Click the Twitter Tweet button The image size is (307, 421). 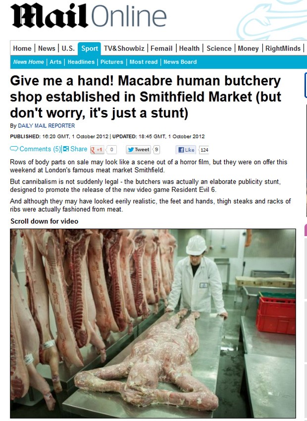coord(138,150)
